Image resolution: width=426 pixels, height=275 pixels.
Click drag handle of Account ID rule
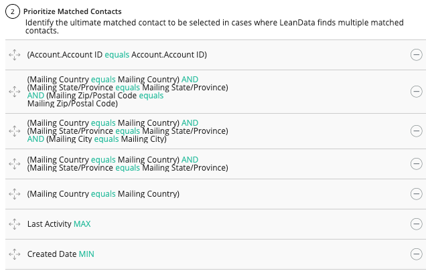coord(15,54)
